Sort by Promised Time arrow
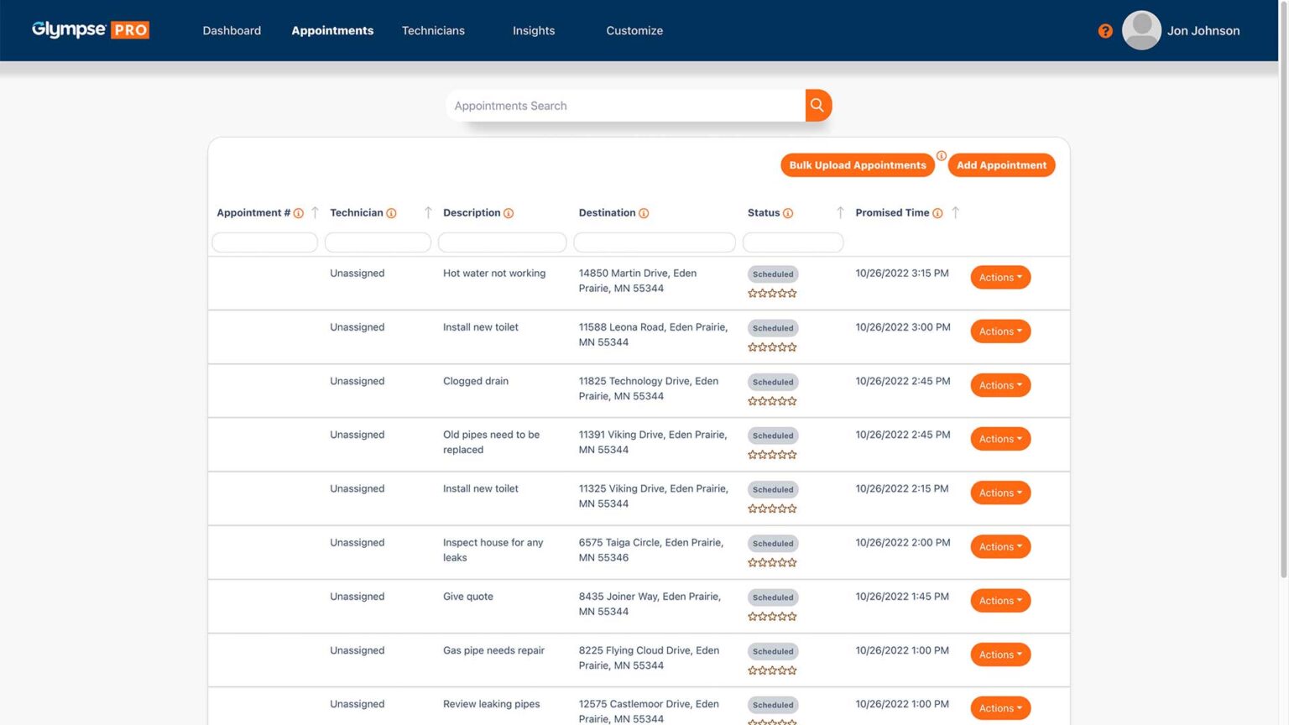 (955, 212)
